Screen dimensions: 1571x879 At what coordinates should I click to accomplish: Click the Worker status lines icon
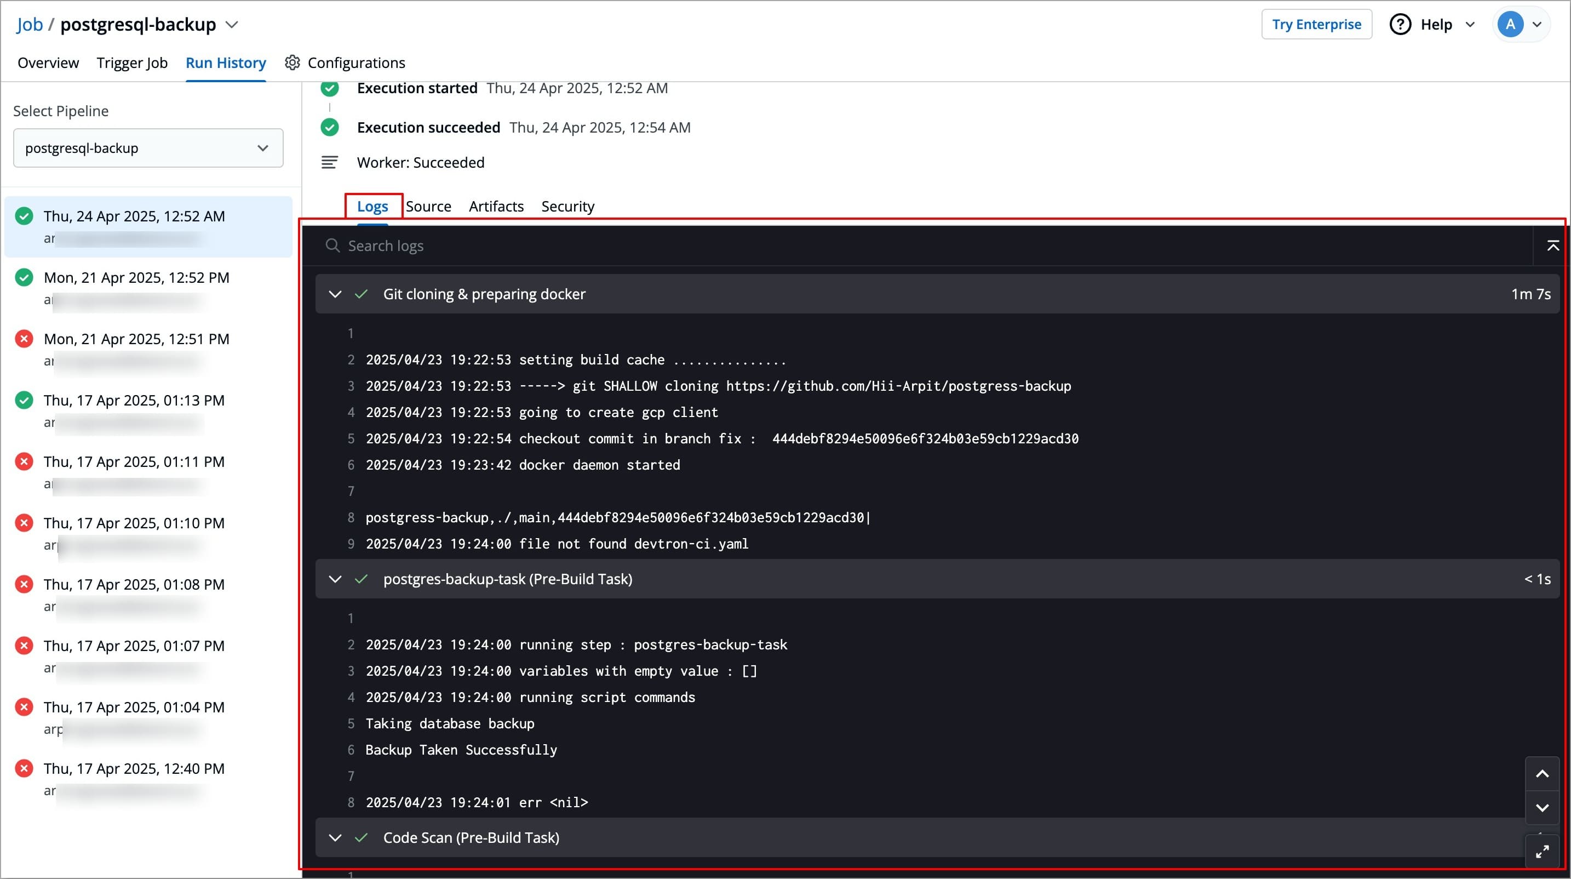pyautogui.click(x=329, y=162)
